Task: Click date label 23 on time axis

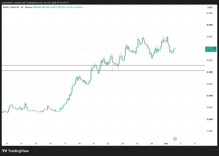Action: [x=108, y=143]
